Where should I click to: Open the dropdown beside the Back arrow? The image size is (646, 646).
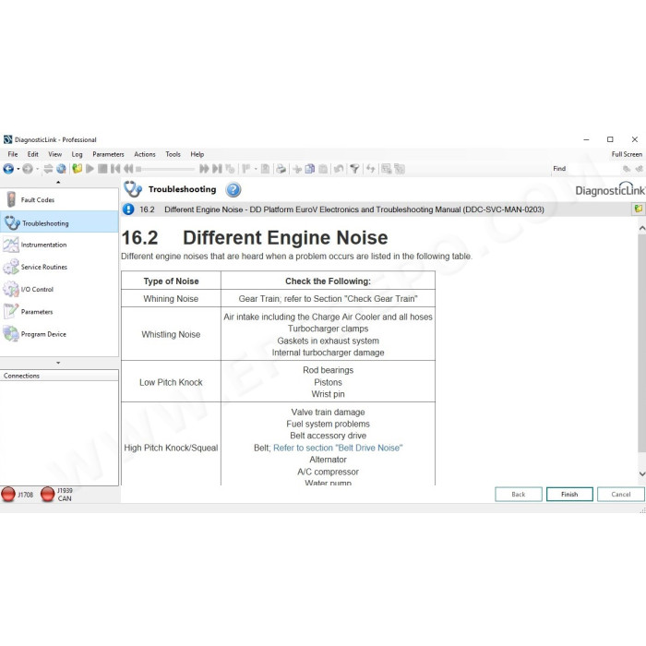pos(18,169)
